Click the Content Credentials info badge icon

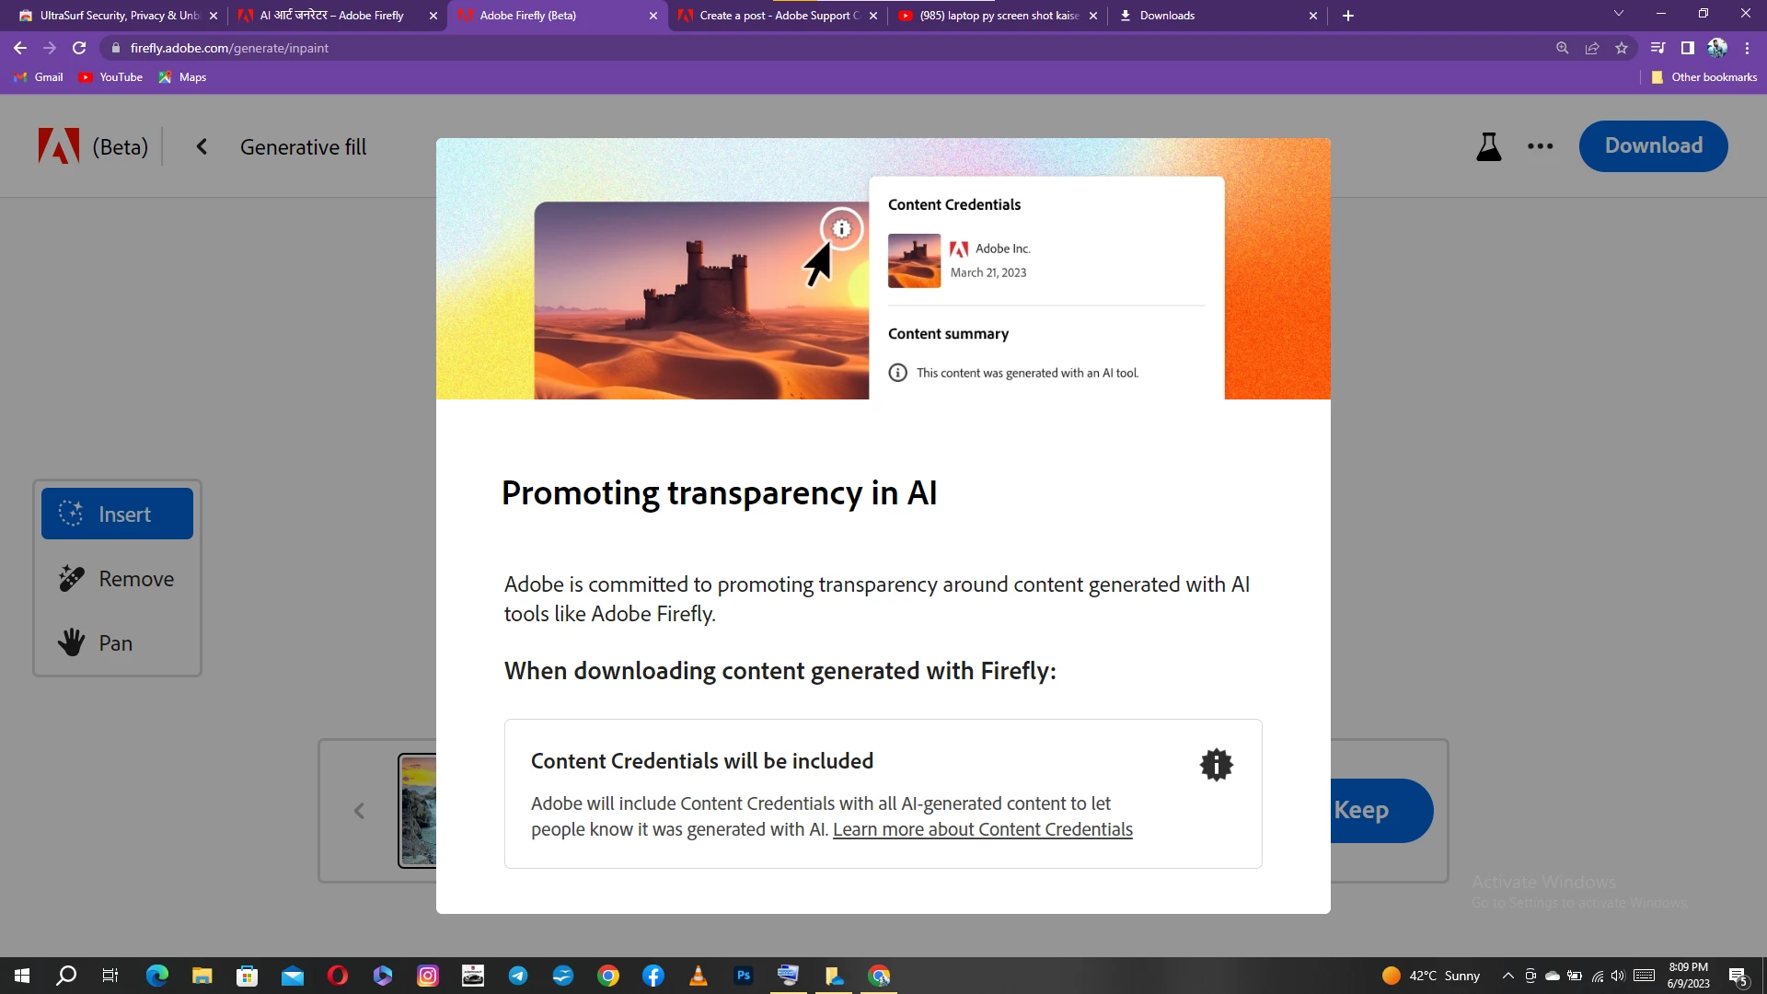click(x=1216, y=765)
